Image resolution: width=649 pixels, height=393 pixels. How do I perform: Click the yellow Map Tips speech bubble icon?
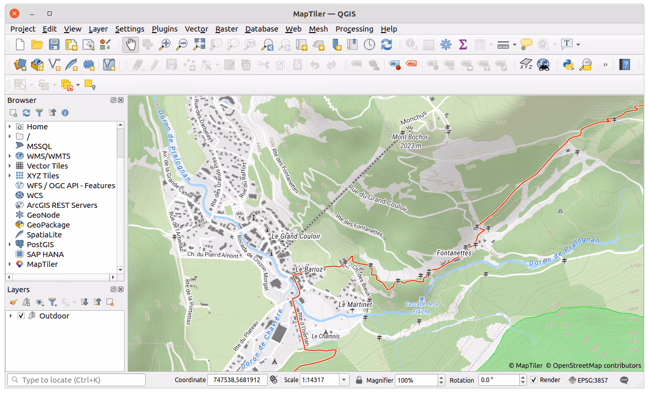tap(526, 45)
